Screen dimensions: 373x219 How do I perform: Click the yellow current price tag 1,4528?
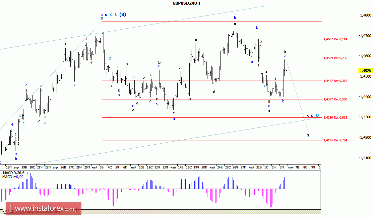pos(365,71)
